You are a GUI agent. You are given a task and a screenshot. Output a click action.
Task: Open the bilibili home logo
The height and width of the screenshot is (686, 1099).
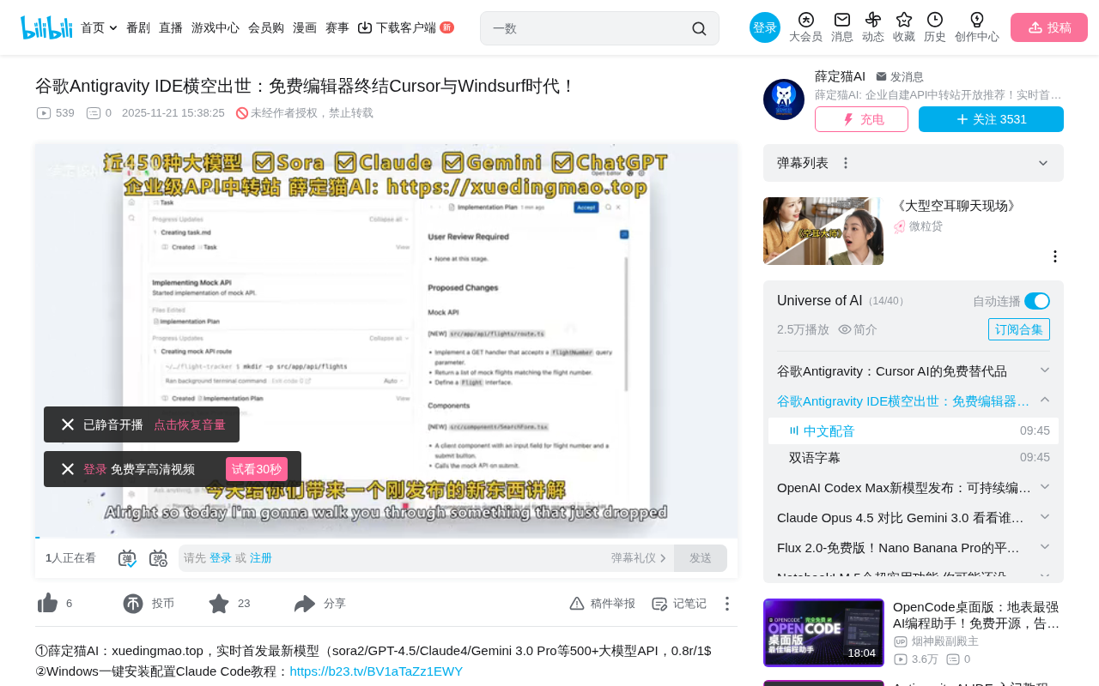(x=46, y=27)
